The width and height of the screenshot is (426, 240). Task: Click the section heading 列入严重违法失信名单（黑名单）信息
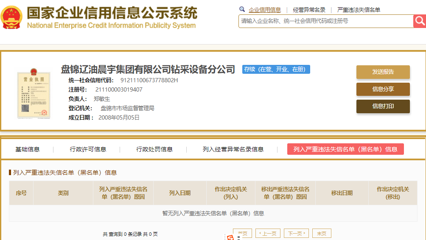tap(65, 173)
